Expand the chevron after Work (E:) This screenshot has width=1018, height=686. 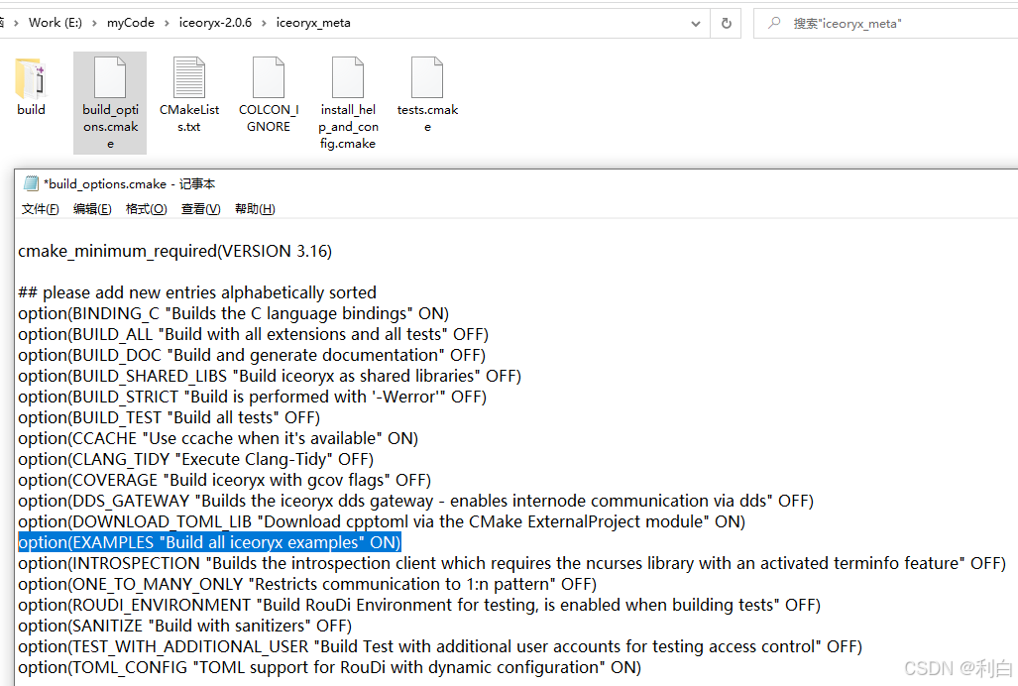pos(95,24)
